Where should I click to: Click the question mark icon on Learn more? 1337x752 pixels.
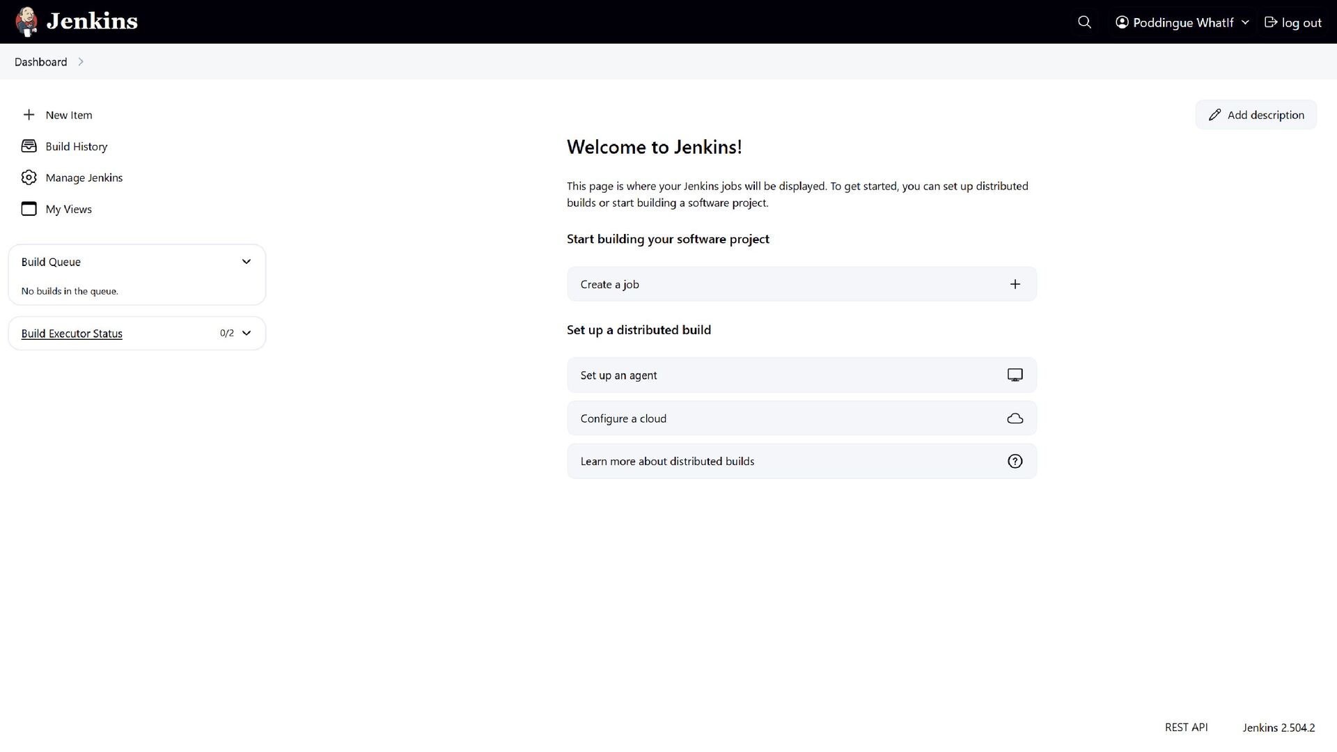(1015, 462)
